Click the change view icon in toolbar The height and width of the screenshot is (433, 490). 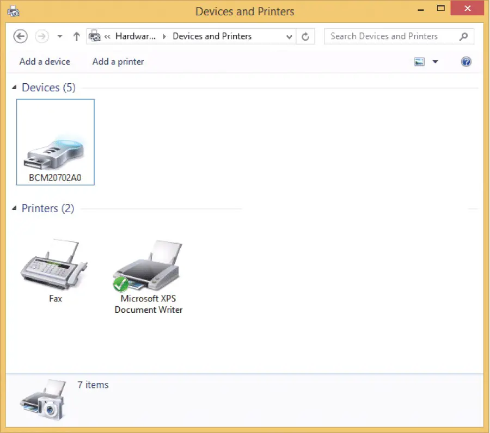419,61
